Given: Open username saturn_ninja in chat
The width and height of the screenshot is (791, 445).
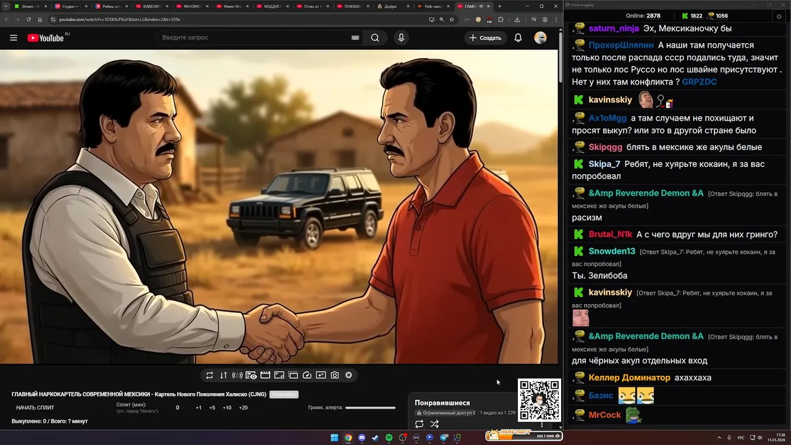Looking at the screenshot, I should pos(614,28).
